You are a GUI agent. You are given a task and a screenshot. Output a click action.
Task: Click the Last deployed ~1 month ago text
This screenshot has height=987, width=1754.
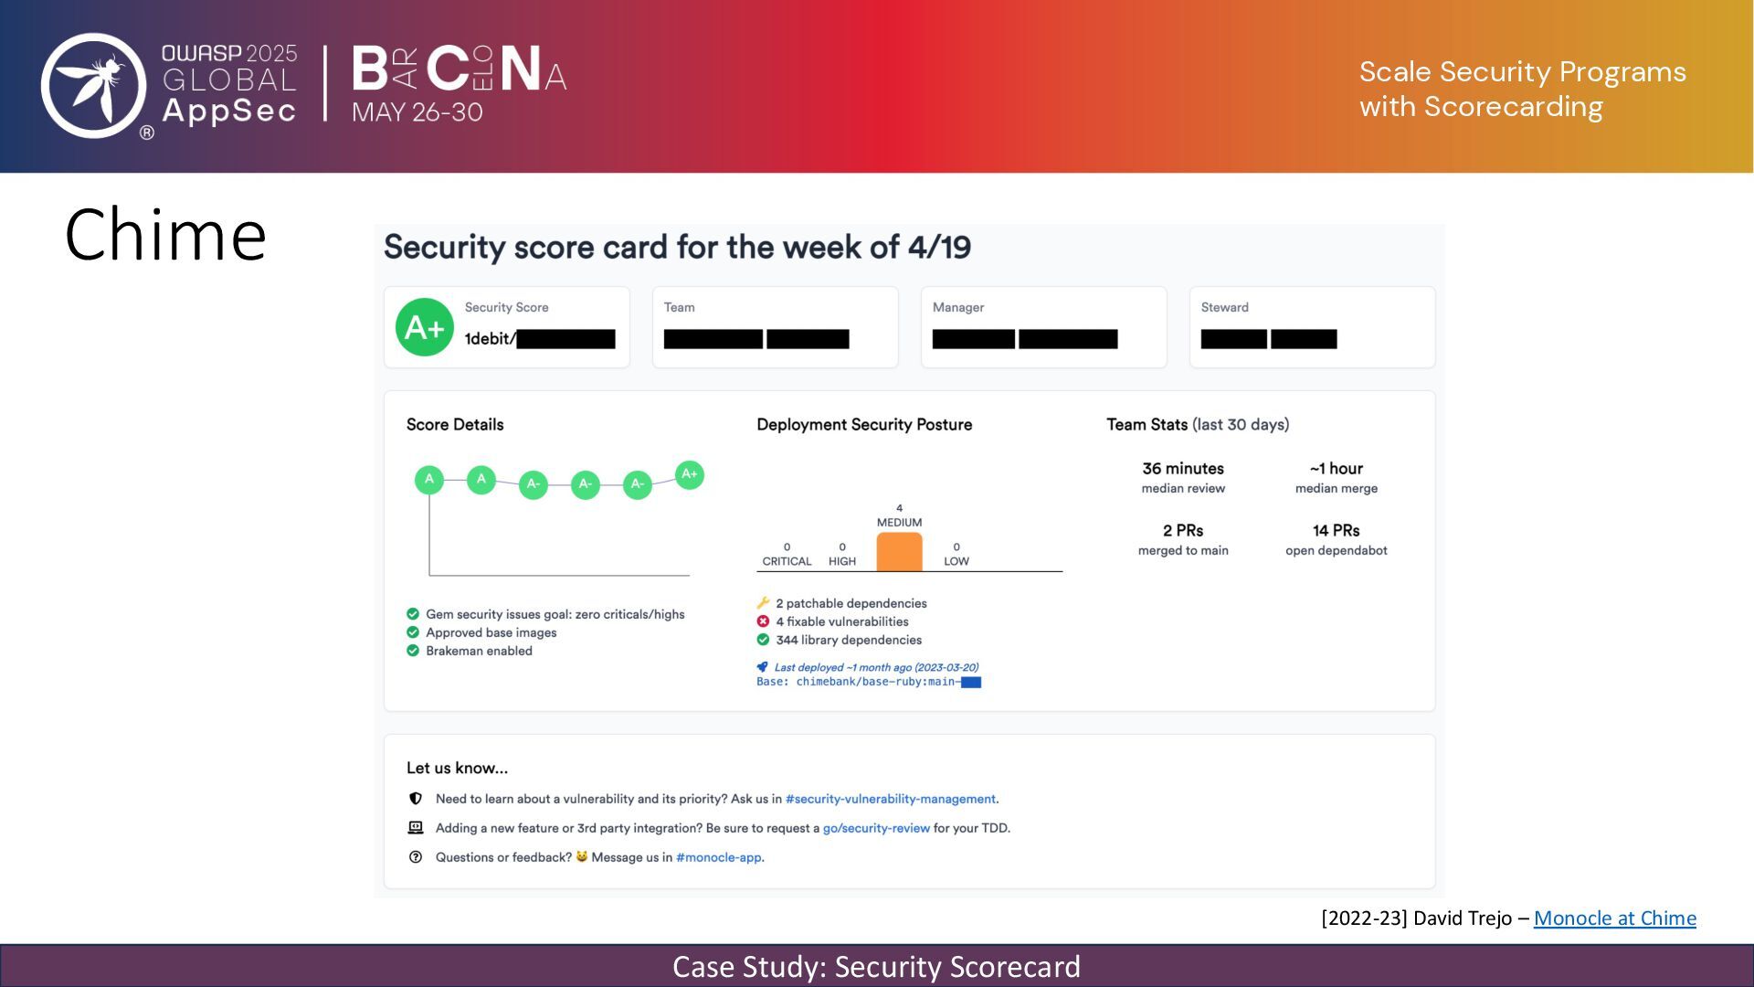[876, 667]
